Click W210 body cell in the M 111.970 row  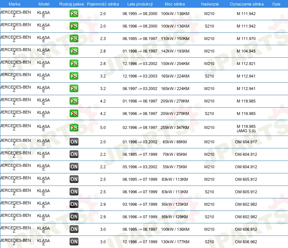(209, 39)
